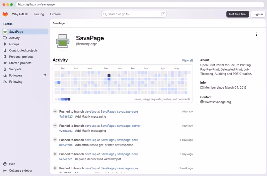Open Contributed projects in the sidebar
Screen dimensions: 267x176
[25, 50]
